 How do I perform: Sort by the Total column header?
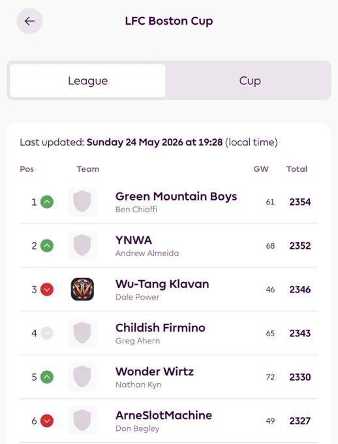[x=297, y=169]
